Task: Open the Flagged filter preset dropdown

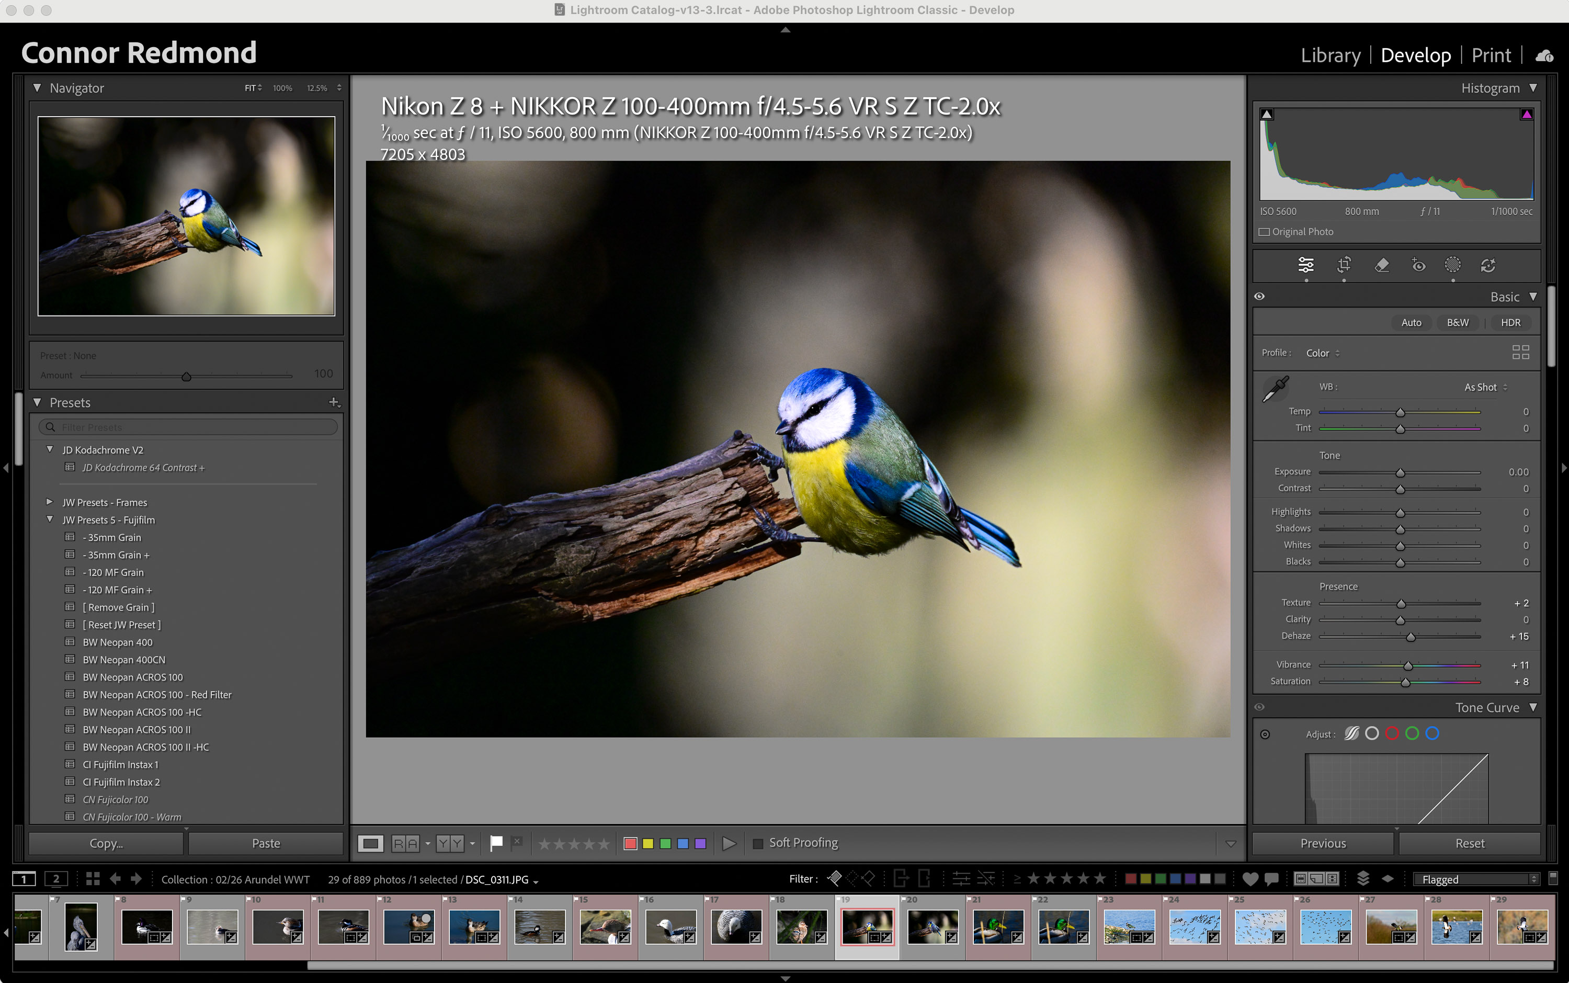Action: 1477,879
